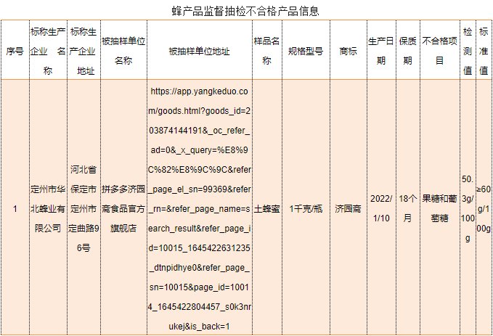Image resolution: width=493 pixels, height=336 pixels.
Task: Select the 被抽样单位名称 column header
Action: pyautogui.click(x=123, y=52)
